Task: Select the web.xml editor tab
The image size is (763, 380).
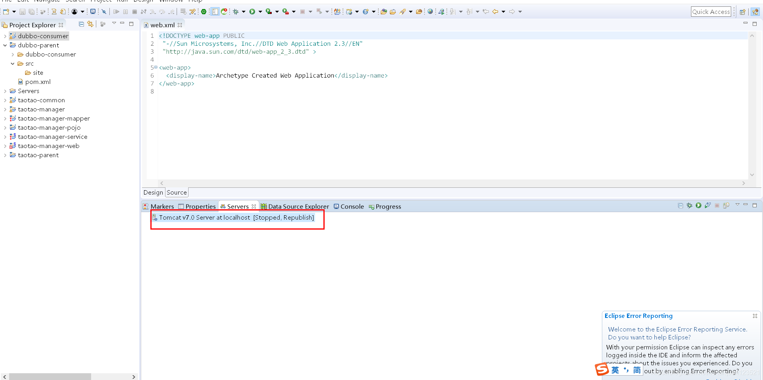Action: tap(162, 25)
